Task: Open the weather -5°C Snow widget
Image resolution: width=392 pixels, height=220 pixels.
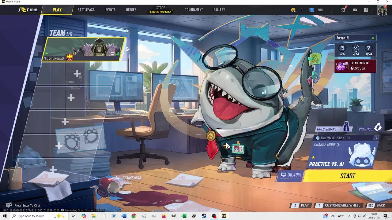Action: point(334,216)
